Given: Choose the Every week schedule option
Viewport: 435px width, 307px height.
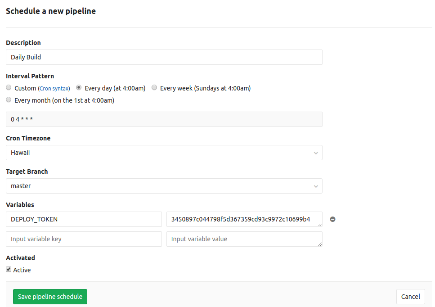Looking at the screenshot, I should coord(154,87).
